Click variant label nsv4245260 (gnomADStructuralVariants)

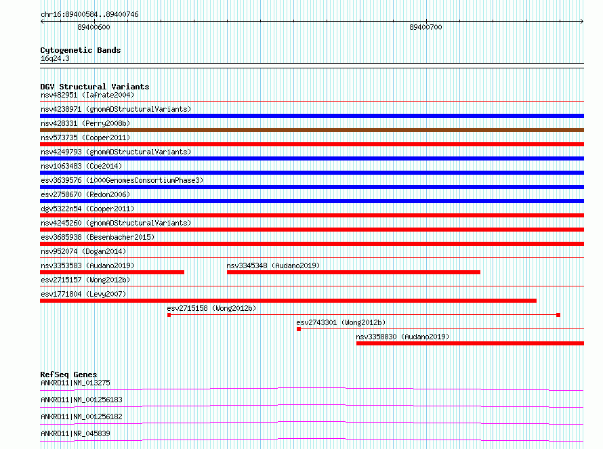click(x=116, y=223)
